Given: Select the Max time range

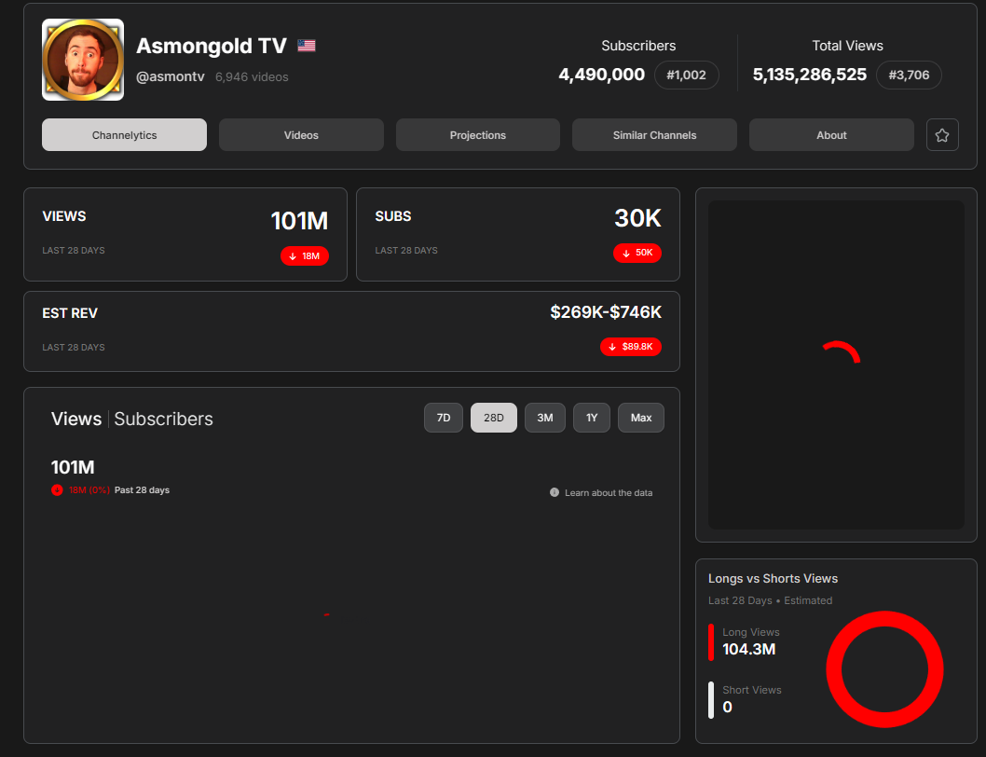Looking at the screenshot, I should (x=641, y=418).
